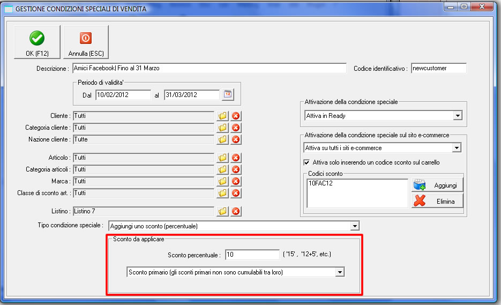Cancel with the Annulla (ESC) button
This screenshot has width=501, height=305.
click(x=86, y=42)
